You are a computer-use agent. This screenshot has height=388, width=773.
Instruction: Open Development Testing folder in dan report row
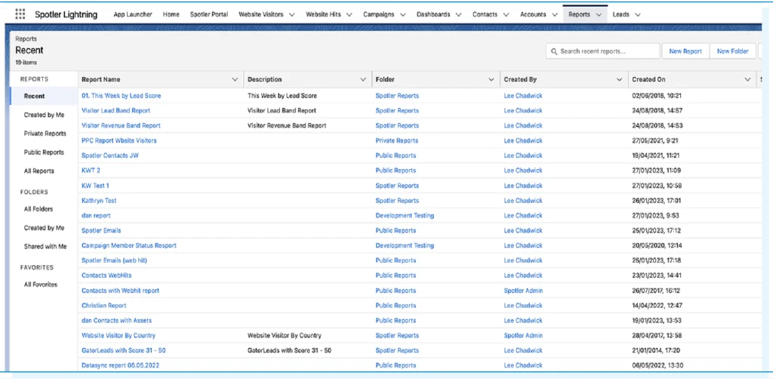[405, 215]
